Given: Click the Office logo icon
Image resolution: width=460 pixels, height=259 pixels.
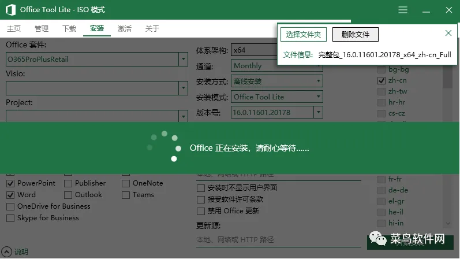Looking at the screenshot, I should tap(10, 10).
